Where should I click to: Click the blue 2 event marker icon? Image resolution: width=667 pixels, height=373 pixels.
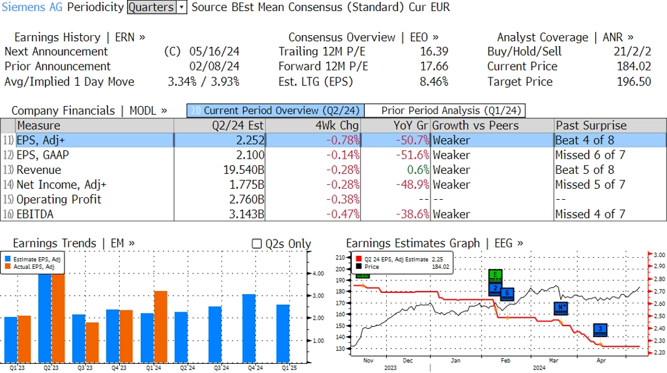(x=495, y=290)
